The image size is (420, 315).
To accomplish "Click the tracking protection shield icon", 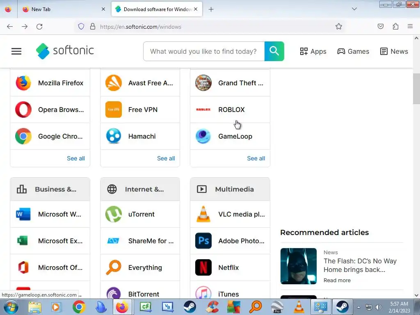I will pos(81,27).
